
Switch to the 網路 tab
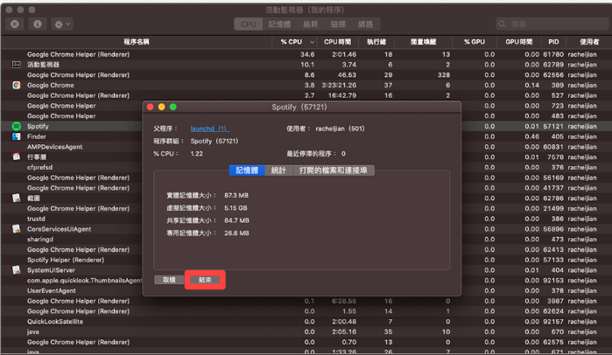point(366,24)
